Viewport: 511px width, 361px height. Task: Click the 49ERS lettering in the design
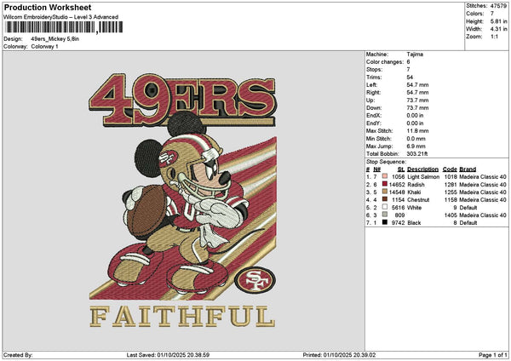tap(182, 100)
